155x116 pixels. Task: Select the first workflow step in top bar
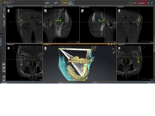coord(48,3)
